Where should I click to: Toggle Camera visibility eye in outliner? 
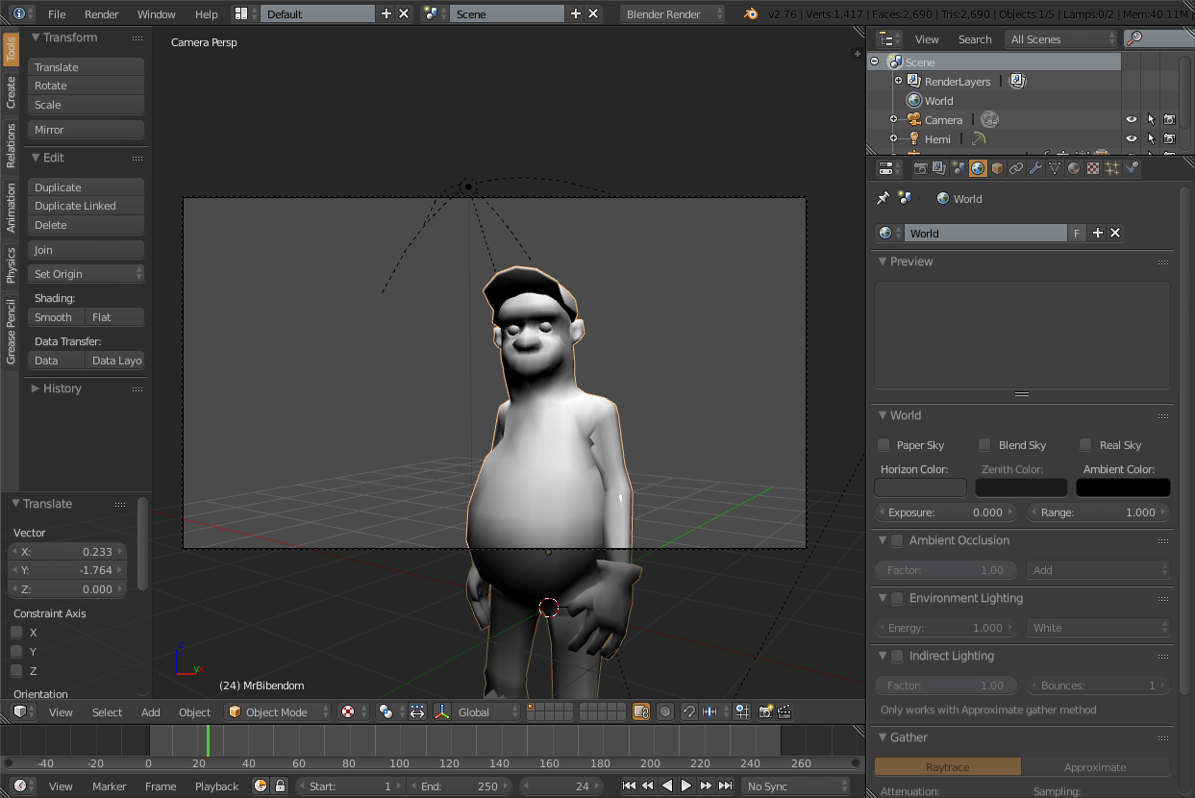point(1132,120)
